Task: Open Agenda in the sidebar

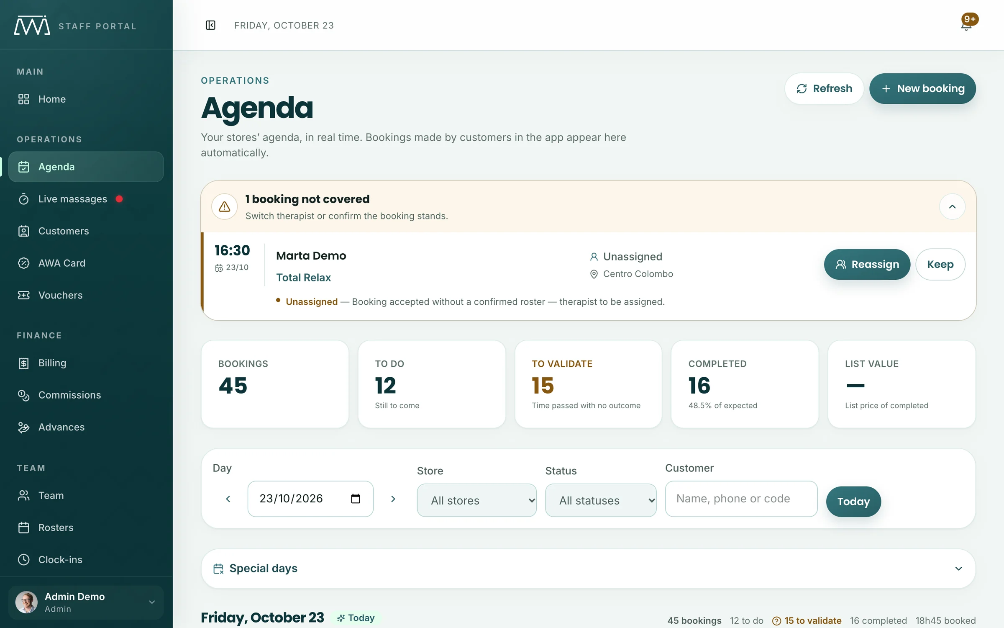Action: tap(86, 167)
